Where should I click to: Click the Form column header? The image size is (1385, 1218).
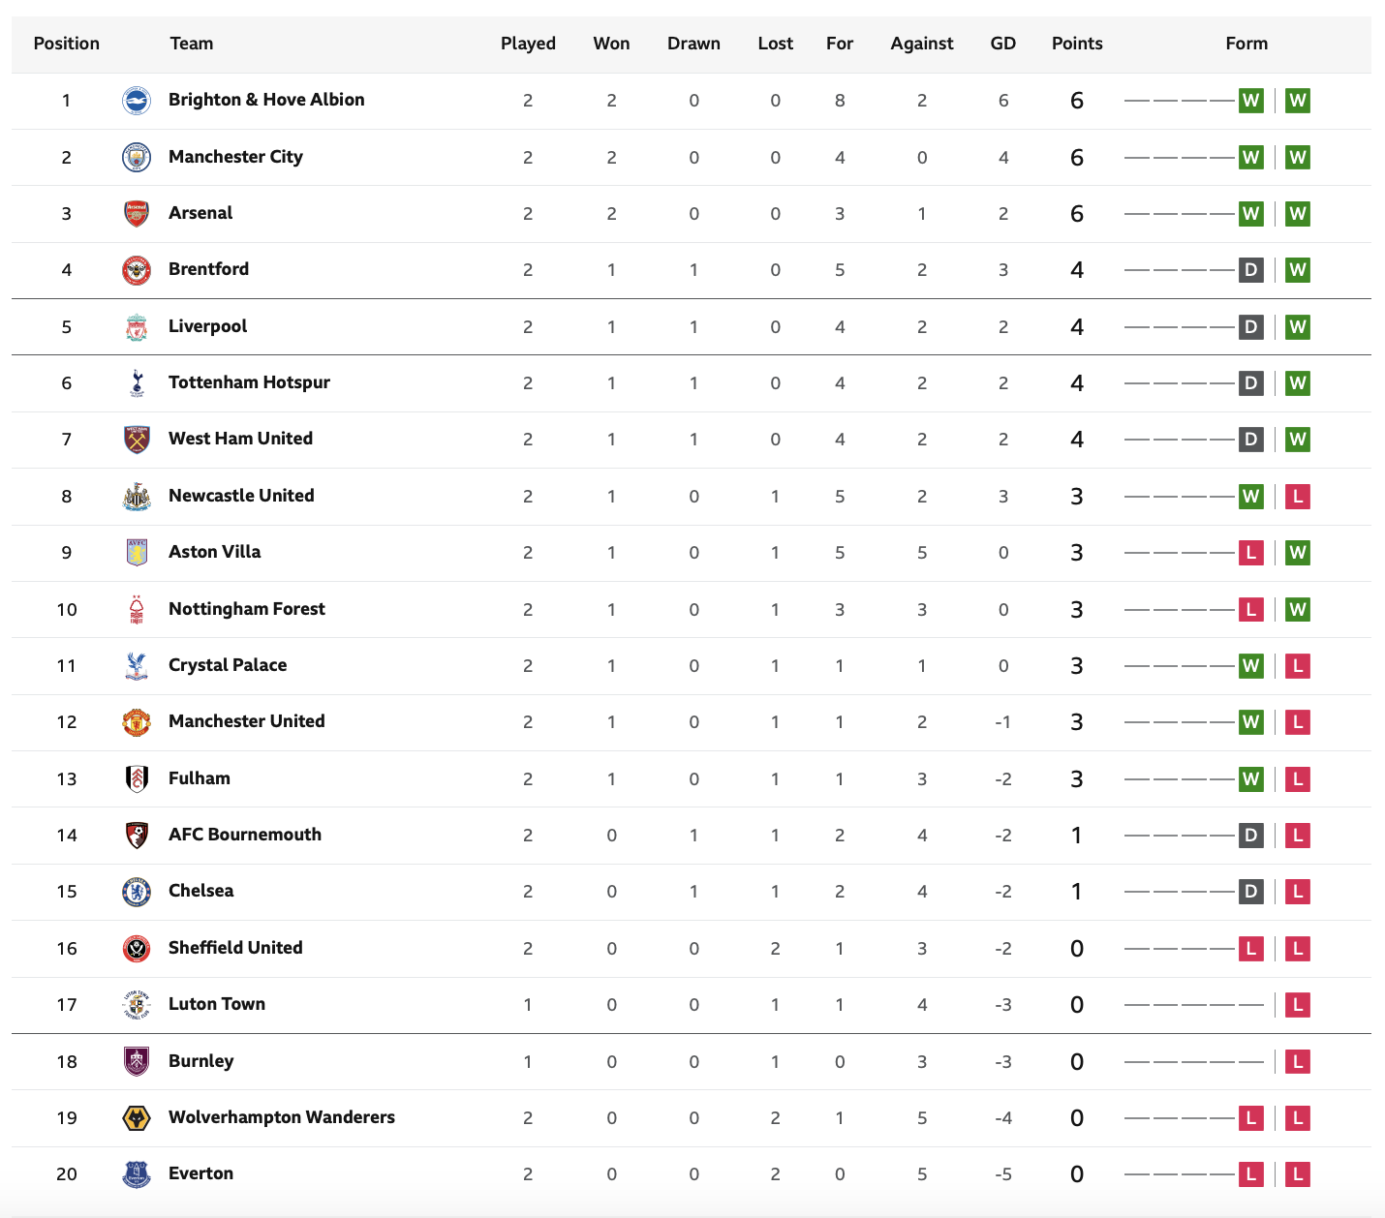point(1246,44)
